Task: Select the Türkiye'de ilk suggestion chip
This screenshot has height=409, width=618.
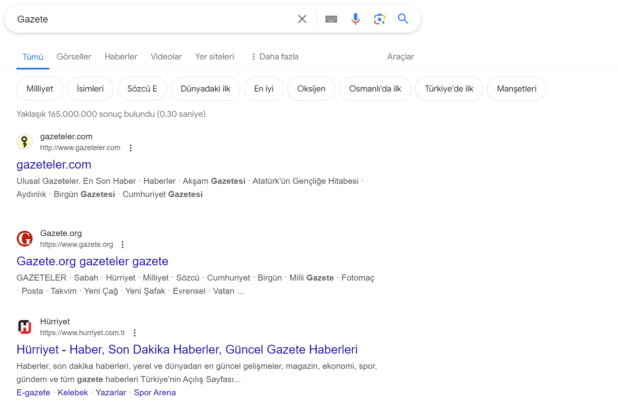Action: pyautogui.click(x=449, y=89)
